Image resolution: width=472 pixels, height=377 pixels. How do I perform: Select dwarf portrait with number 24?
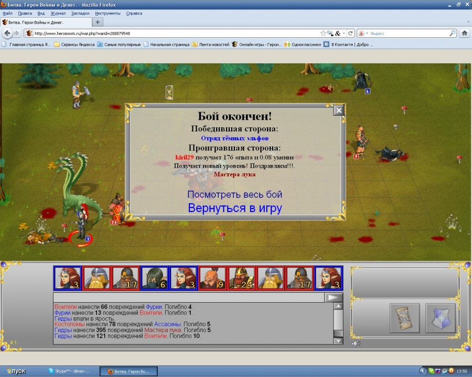tap(241, 278)
